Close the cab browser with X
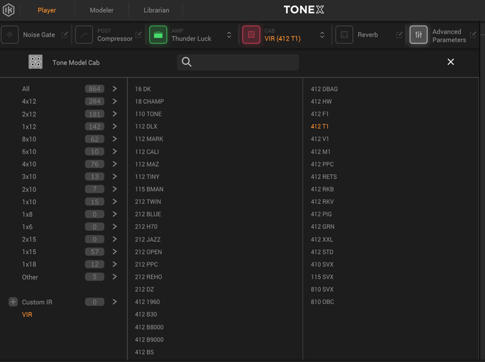 point(450,62)
